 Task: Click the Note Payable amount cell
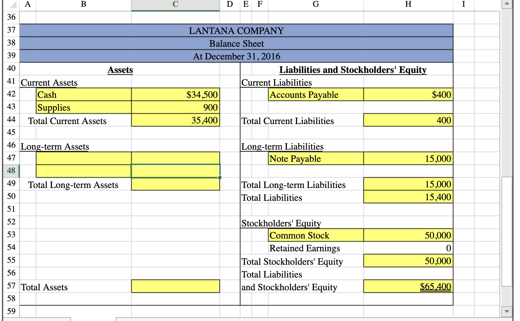[x=408, y=158]
